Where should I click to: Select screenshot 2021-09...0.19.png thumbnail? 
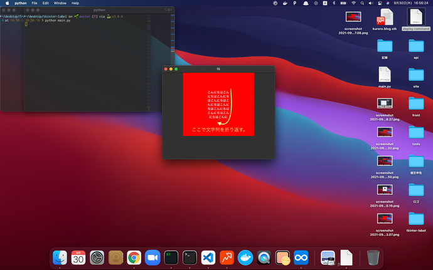click(x=385, y=190)
